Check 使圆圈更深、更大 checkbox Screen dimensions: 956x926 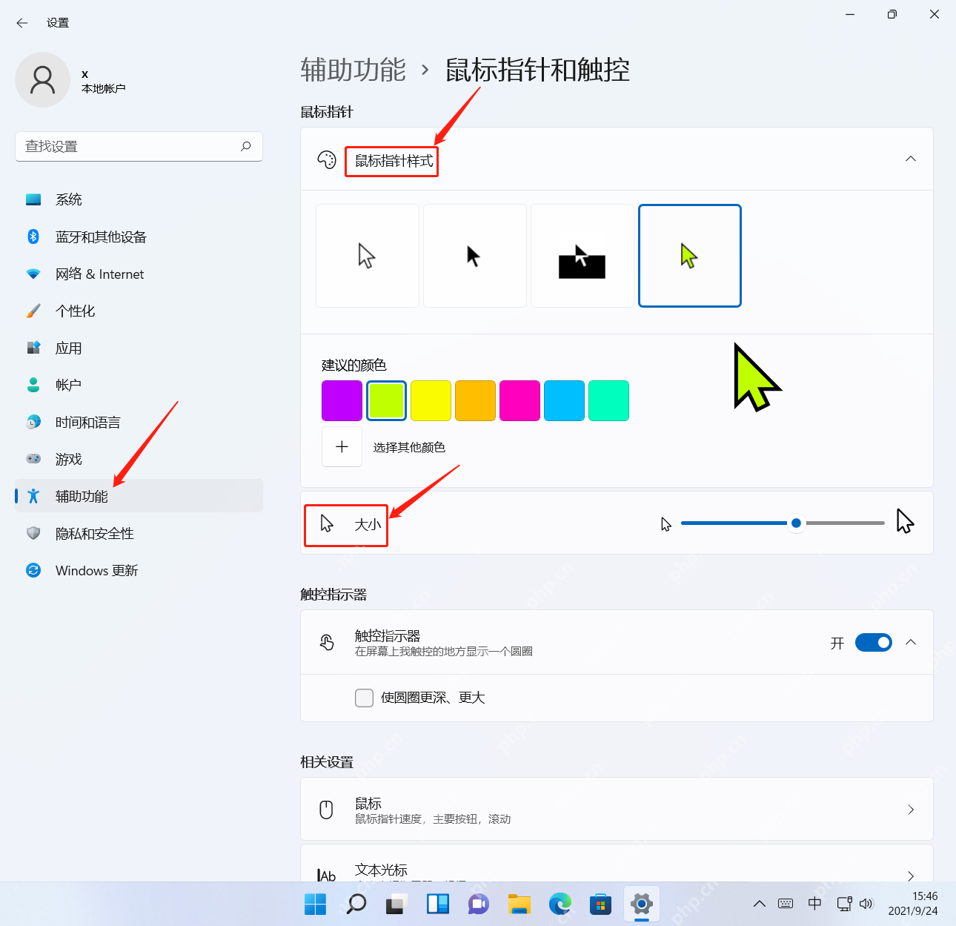point(364,698)
